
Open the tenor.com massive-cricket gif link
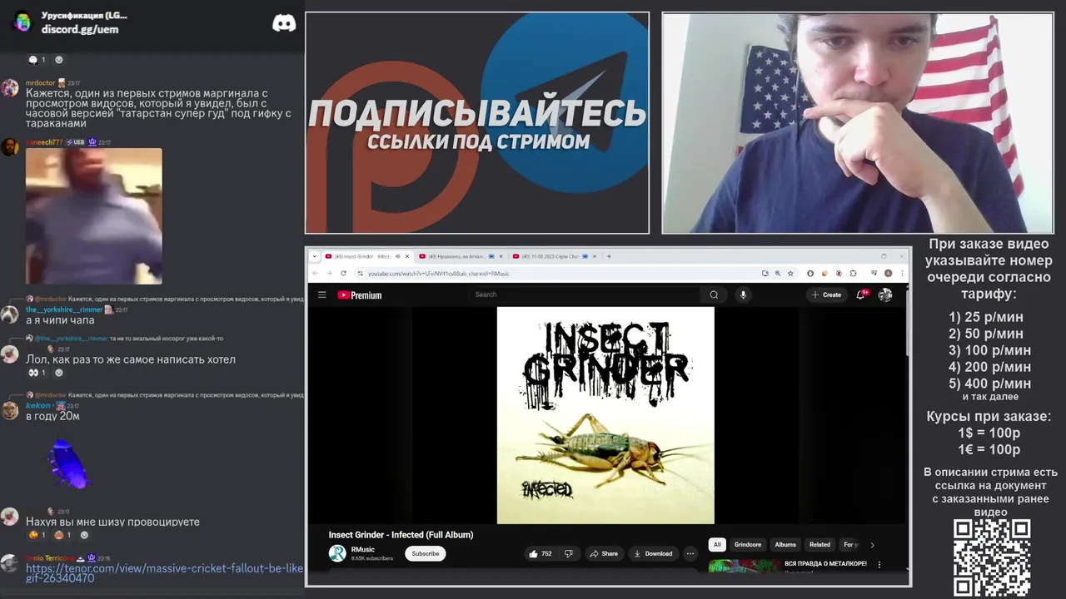[x=165, y=572]
